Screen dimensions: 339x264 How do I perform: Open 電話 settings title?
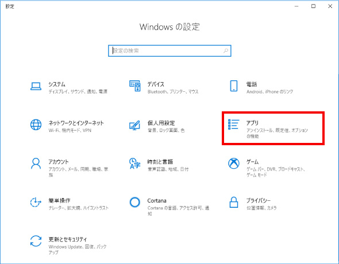click(x=252, y=84)
